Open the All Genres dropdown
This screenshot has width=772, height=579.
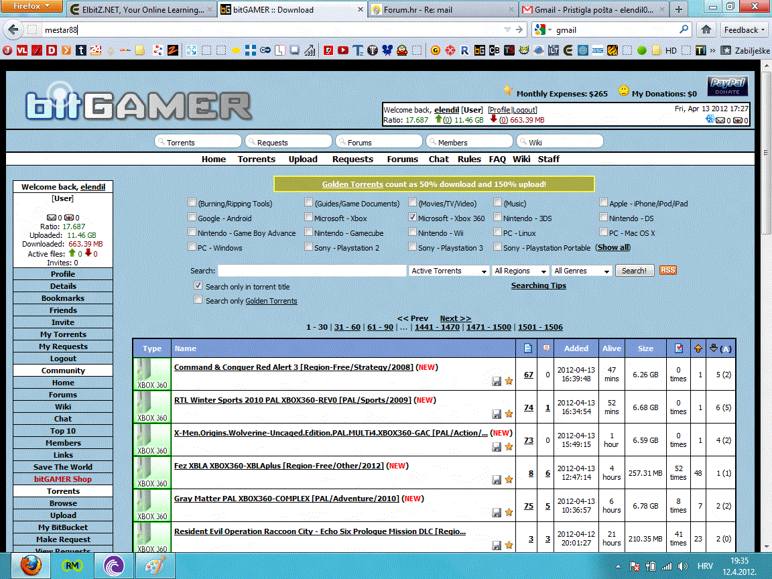click(x=582, y=271)
